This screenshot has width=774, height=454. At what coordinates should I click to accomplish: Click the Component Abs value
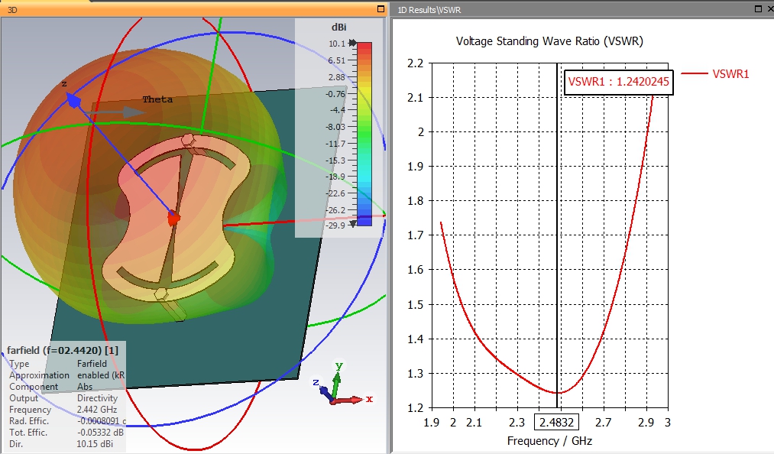(84, 387)
